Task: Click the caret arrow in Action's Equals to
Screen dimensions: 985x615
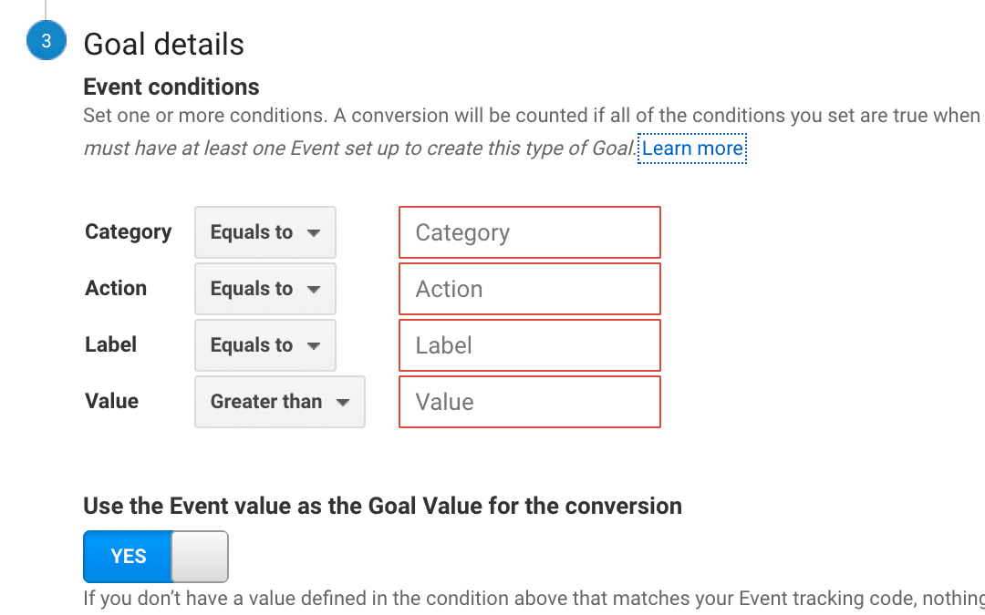Action: point(314,290)
